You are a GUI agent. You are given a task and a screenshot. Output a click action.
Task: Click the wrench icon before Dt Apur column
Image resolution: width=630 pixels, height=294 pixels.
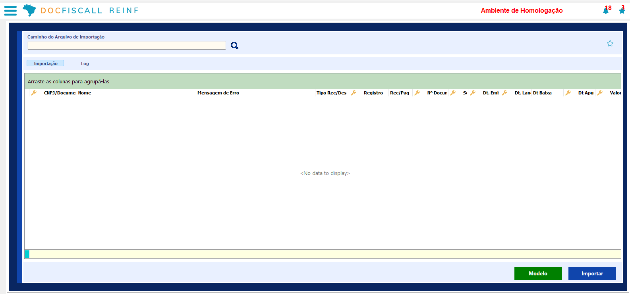568,93
